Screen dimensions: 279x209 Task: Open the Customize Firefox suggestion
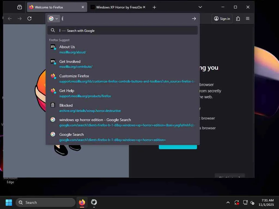click(x=122, y=78)
